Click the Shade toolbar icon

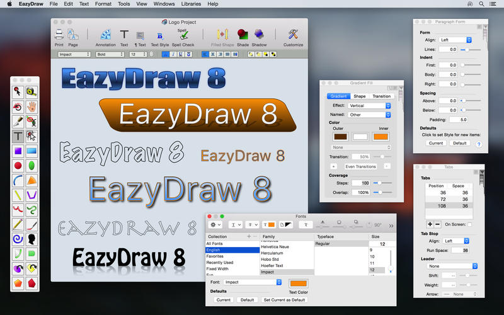[x=243, y=35]
